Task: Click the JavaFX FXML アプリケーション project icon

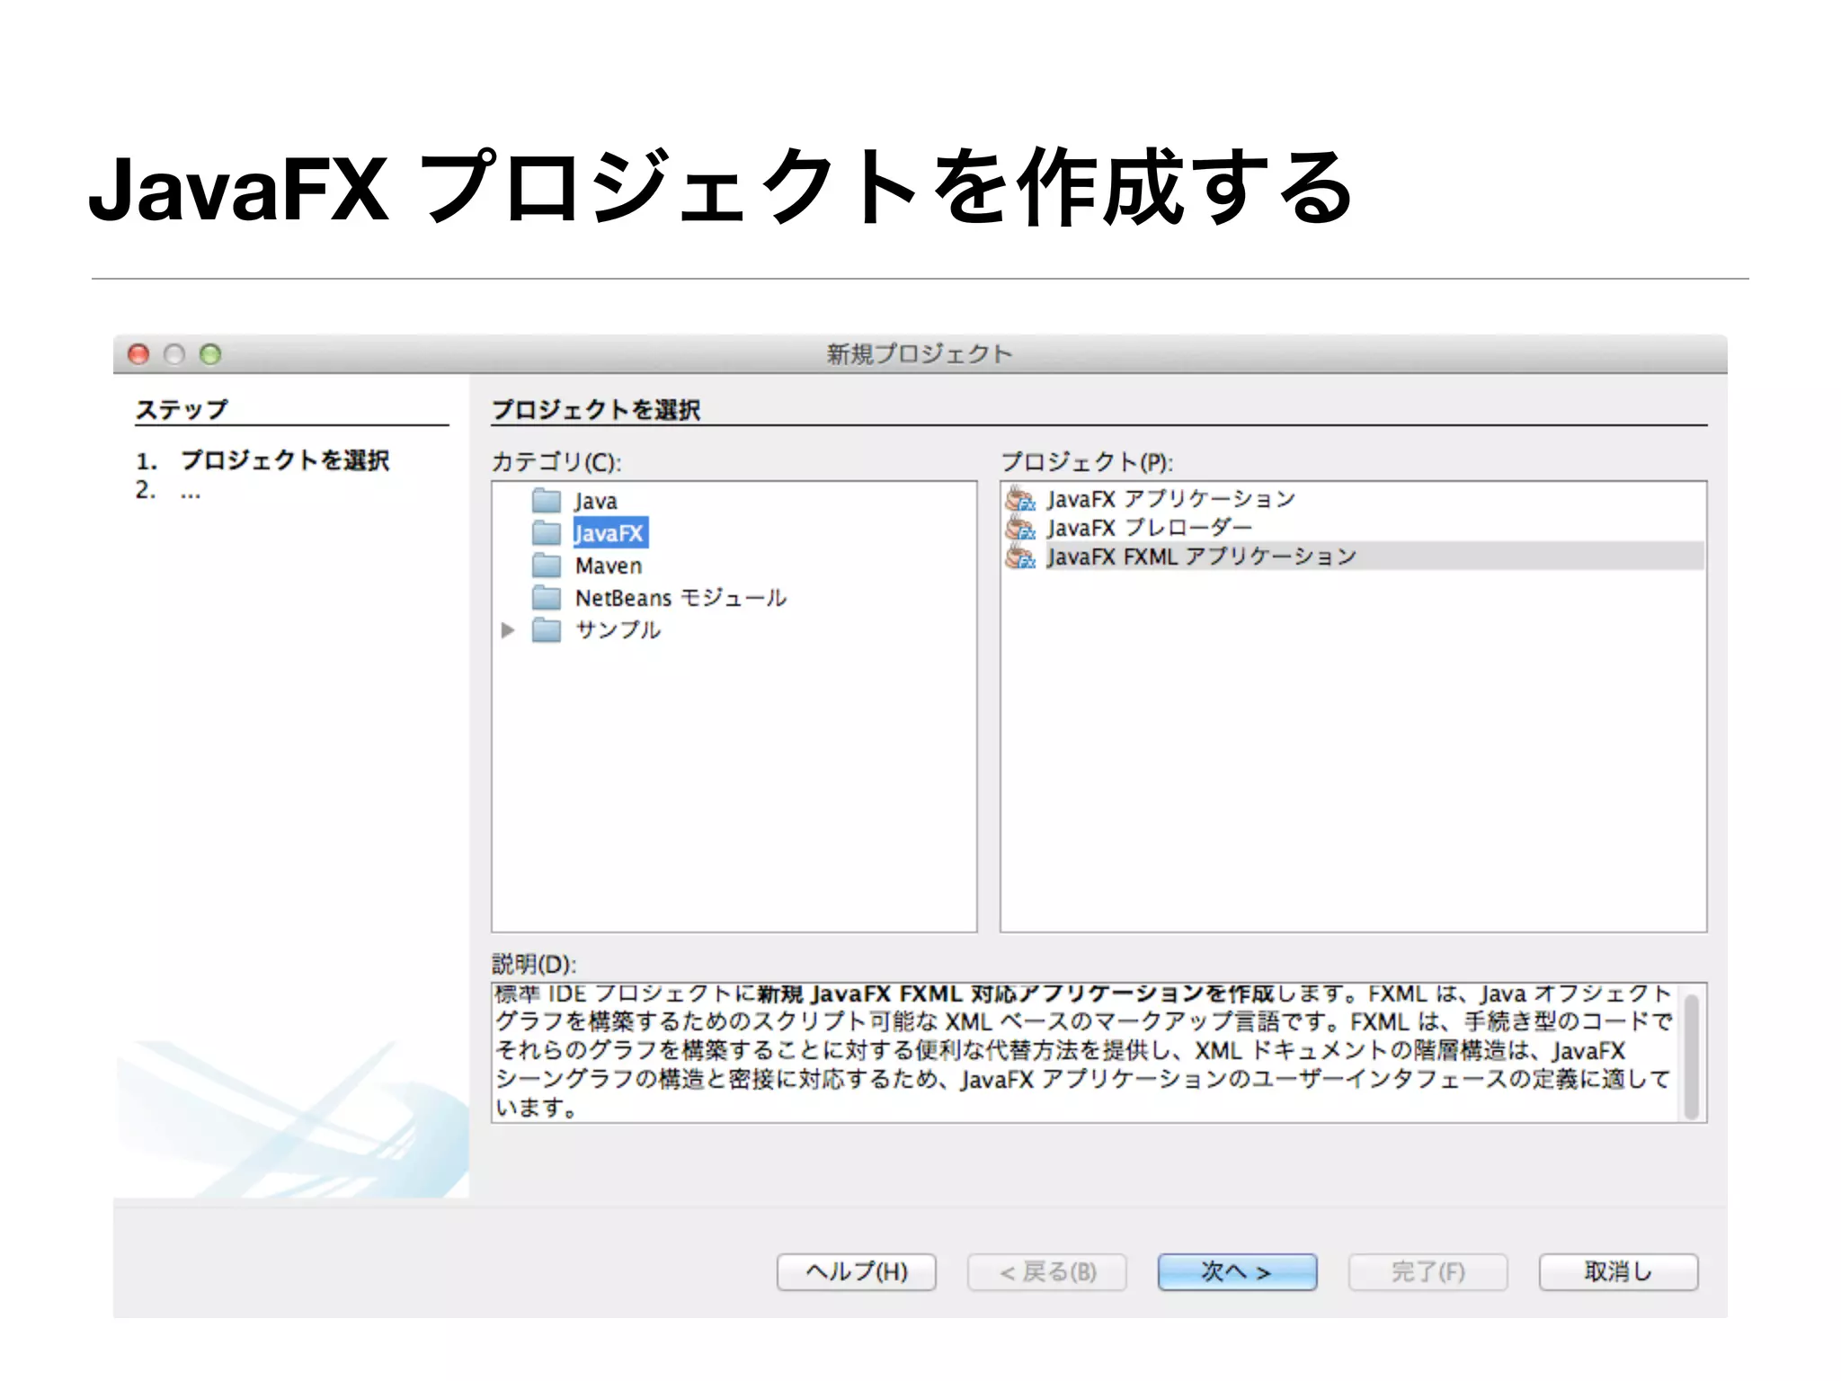Action: coord(1020,557)
